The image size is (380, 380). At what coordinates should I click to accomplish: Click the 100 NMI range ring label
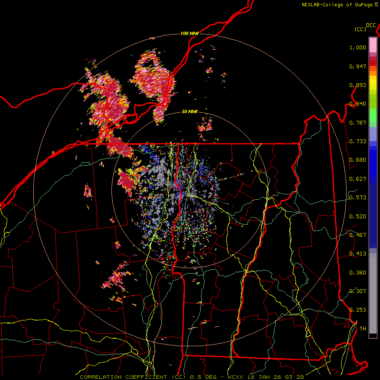click(190, 33)
